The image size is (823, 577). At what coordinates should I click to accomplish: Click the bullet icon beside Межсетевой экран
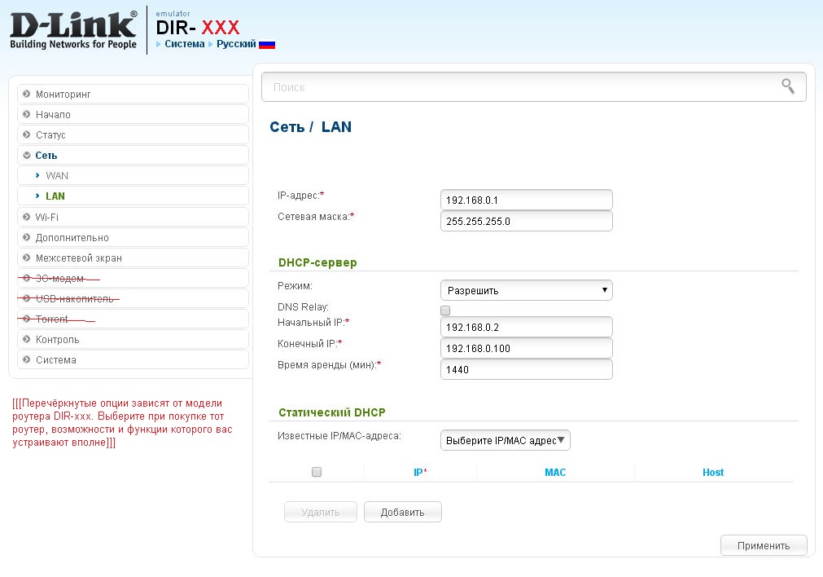(26, 258)
